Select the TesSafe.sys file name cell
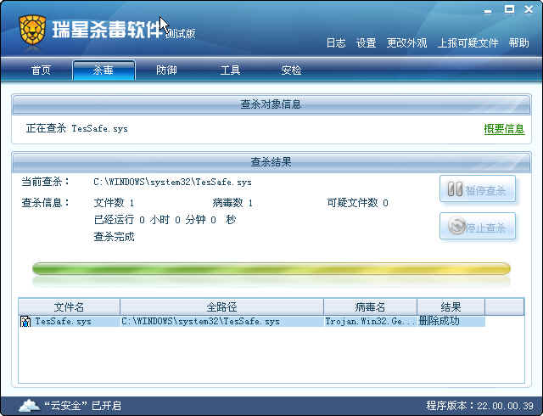The height and width of the screenshot is (416, 543). 63,322
